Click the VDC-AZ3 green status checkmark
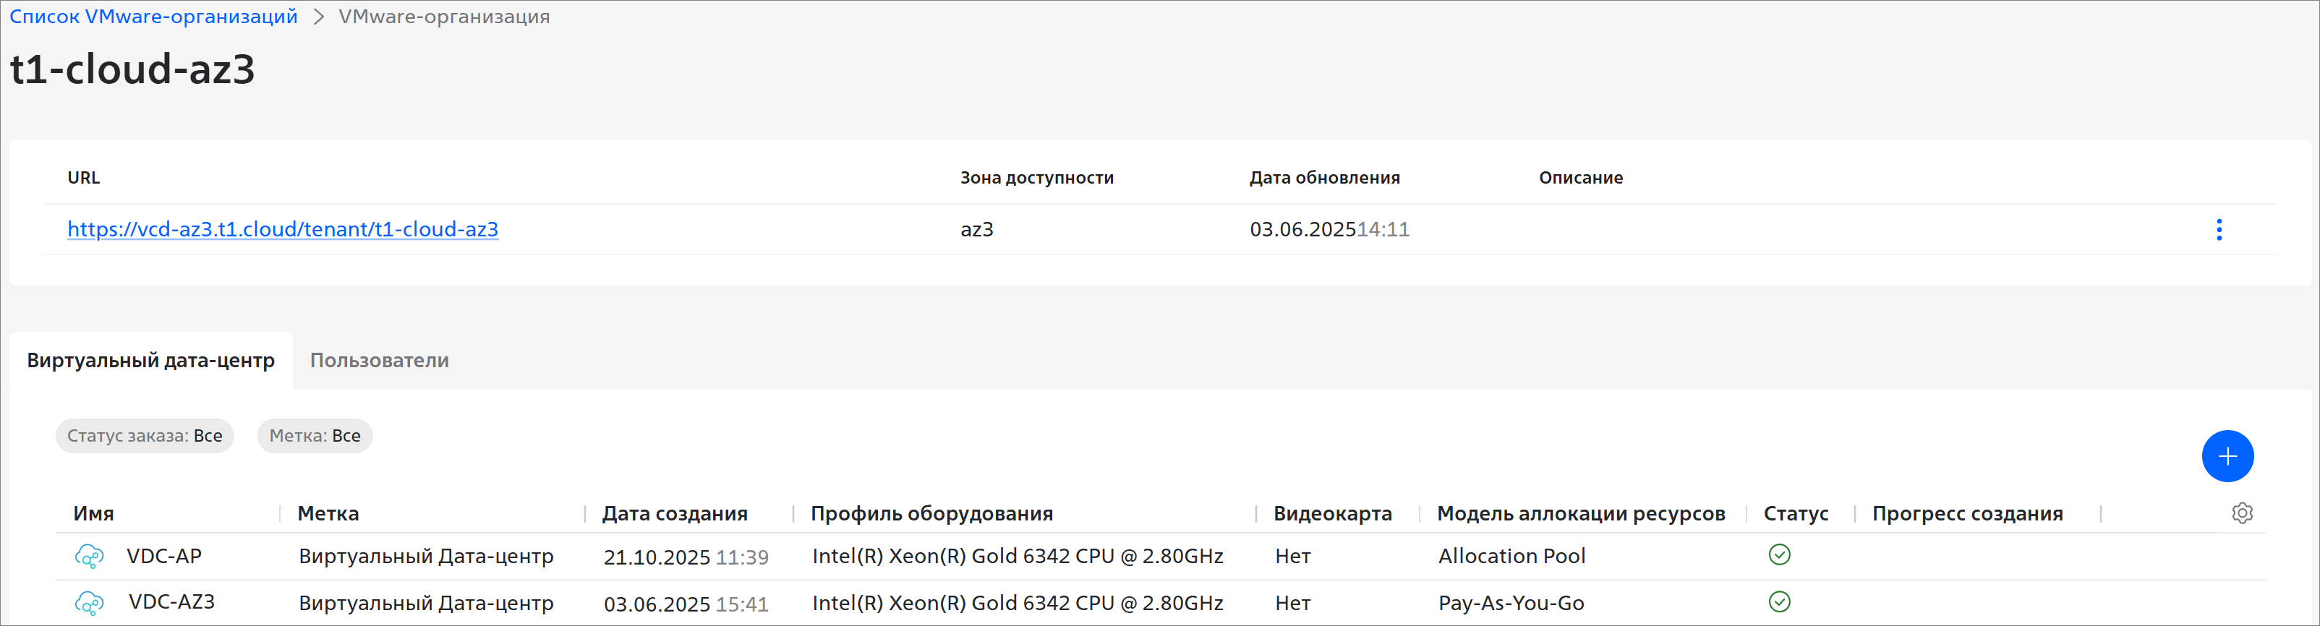 tap(1779, 601)
